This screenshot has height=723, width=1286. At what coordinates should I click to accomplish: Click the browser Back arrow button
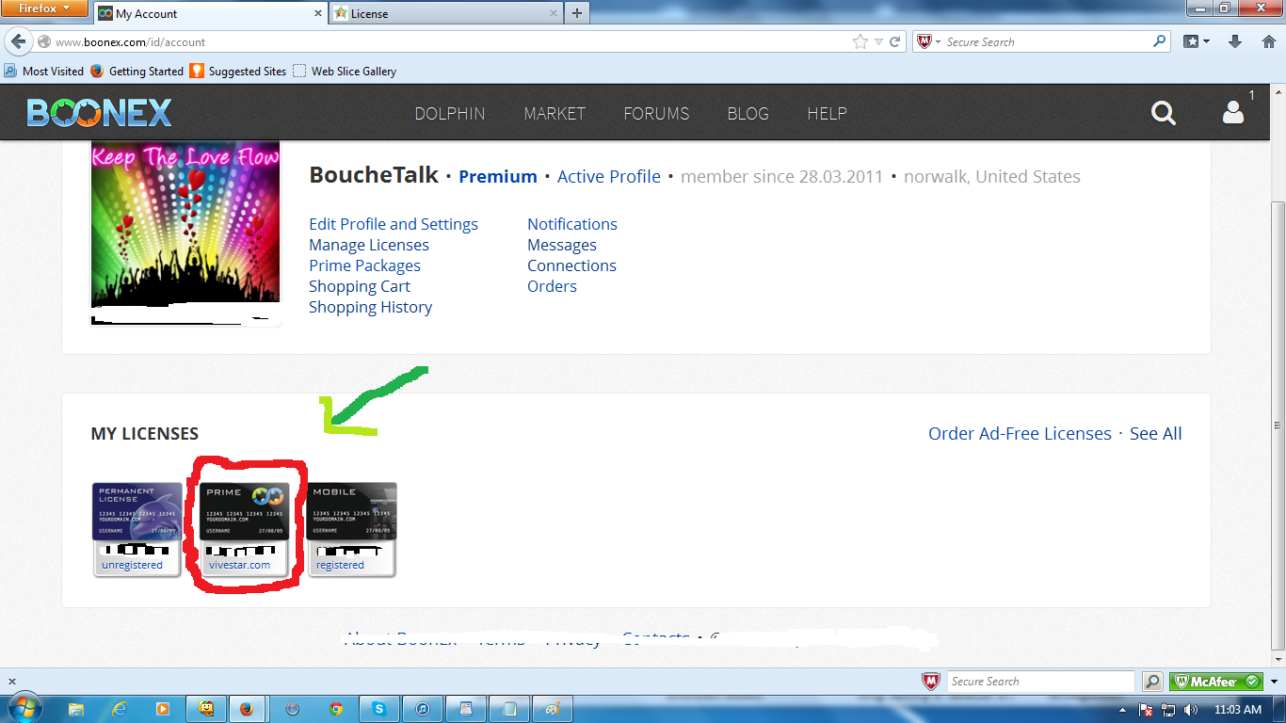(x=19, y=42)
